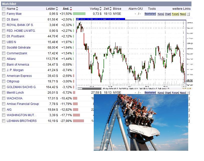Check the Dt. Postbank checkbox

click(4, 36)
